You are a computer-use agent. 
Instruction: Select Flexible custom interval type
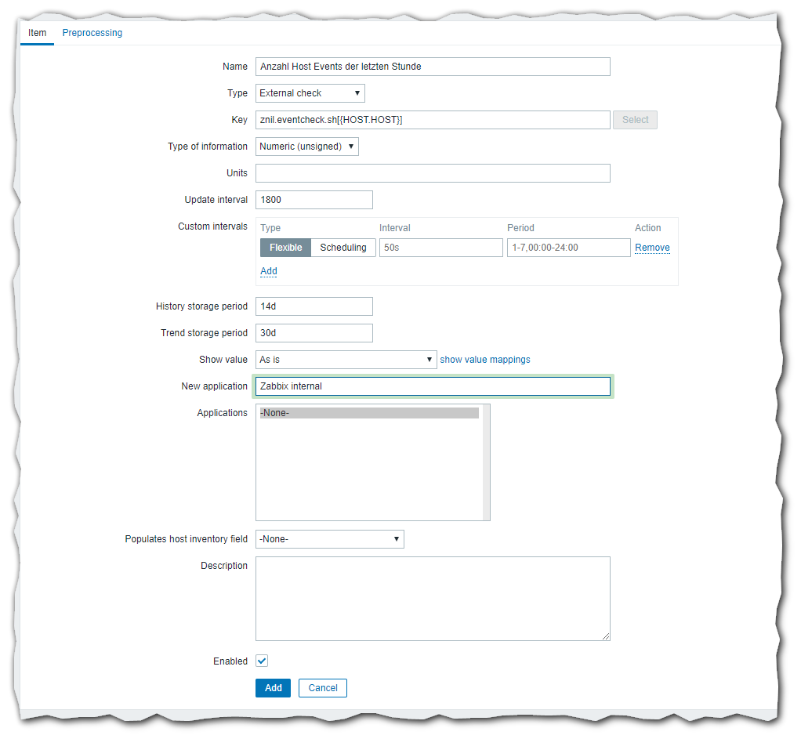[x=285, y=248]
